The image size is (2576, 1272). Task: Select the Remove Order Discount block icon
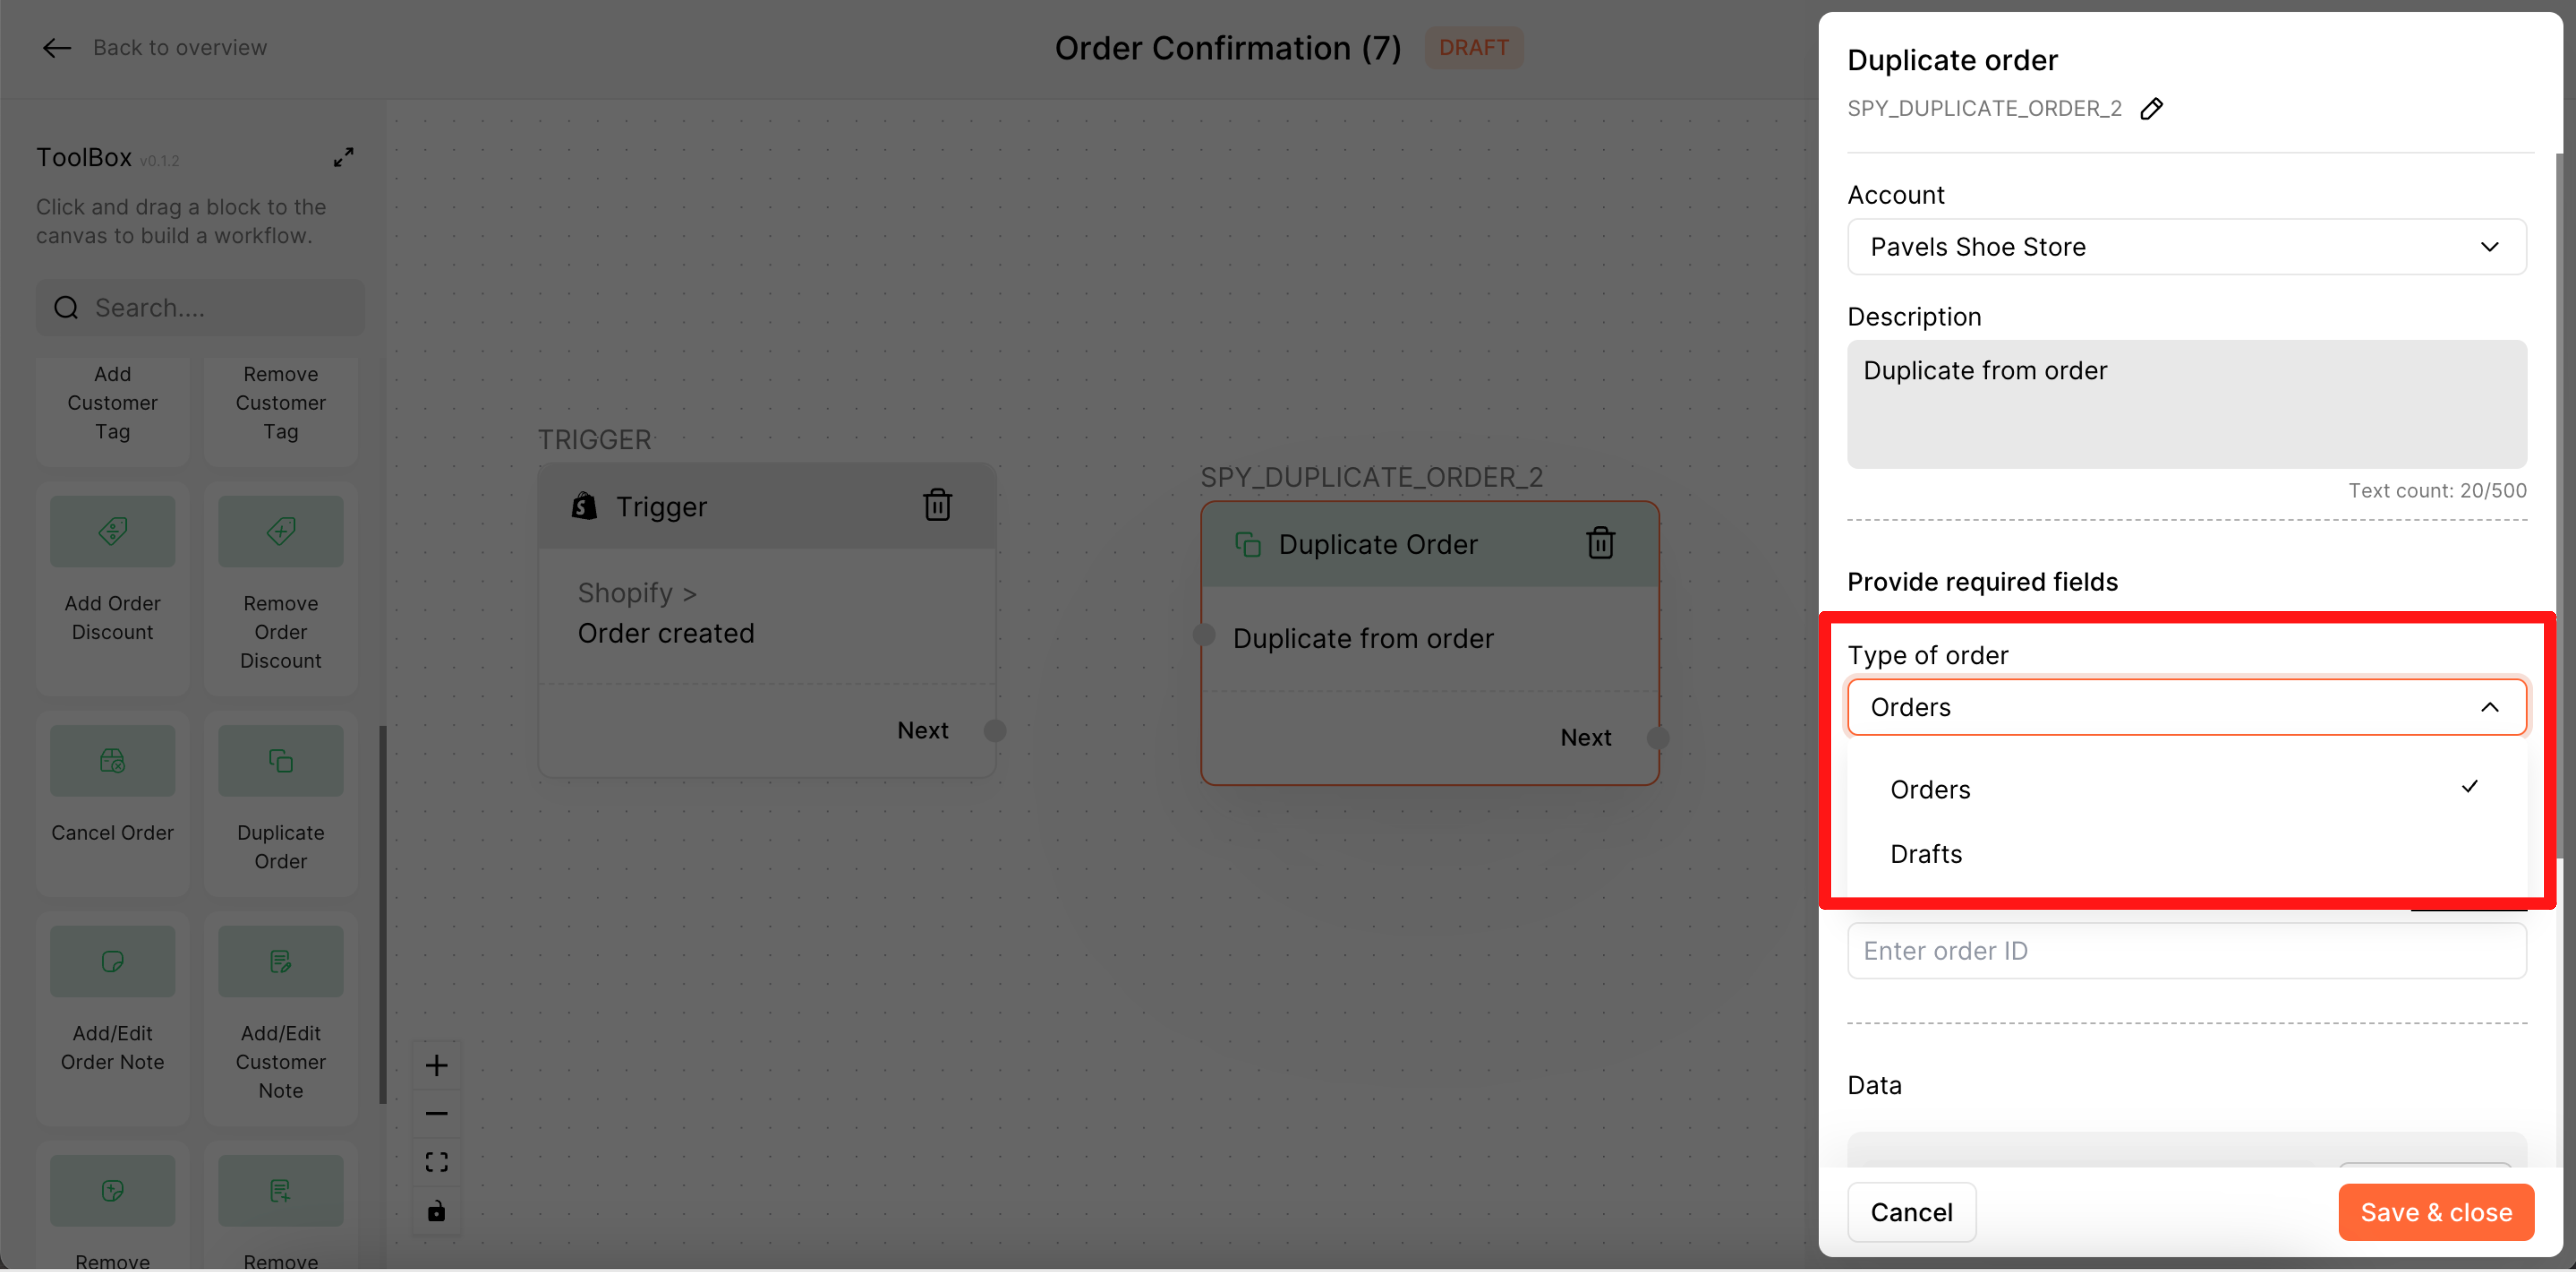click(281, 531)
